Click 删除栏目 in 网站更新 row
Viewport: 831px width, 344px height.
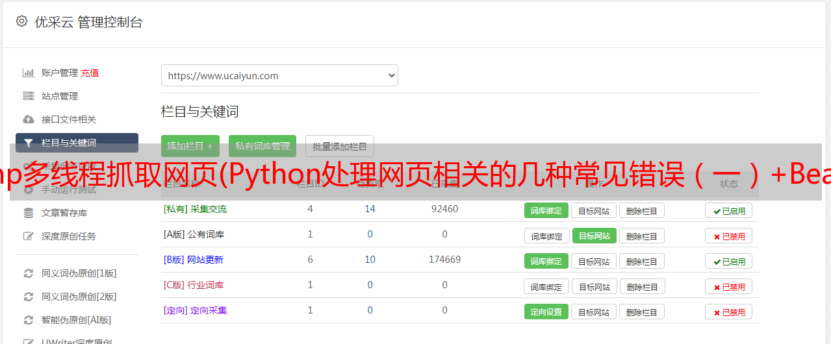coord(642,261)
